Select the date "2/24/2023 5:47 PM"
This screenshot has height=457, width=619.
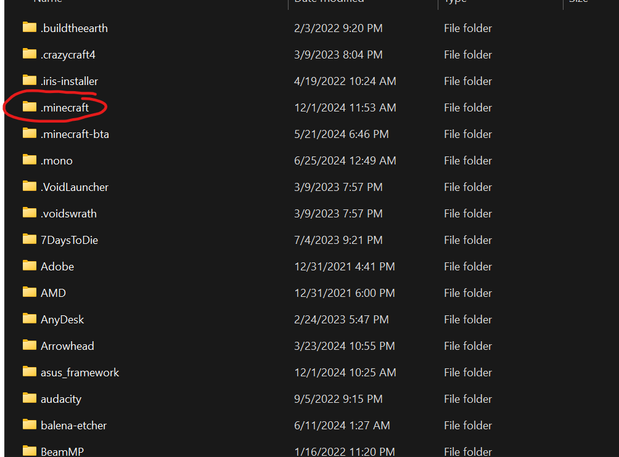click(x=342, y=320)
